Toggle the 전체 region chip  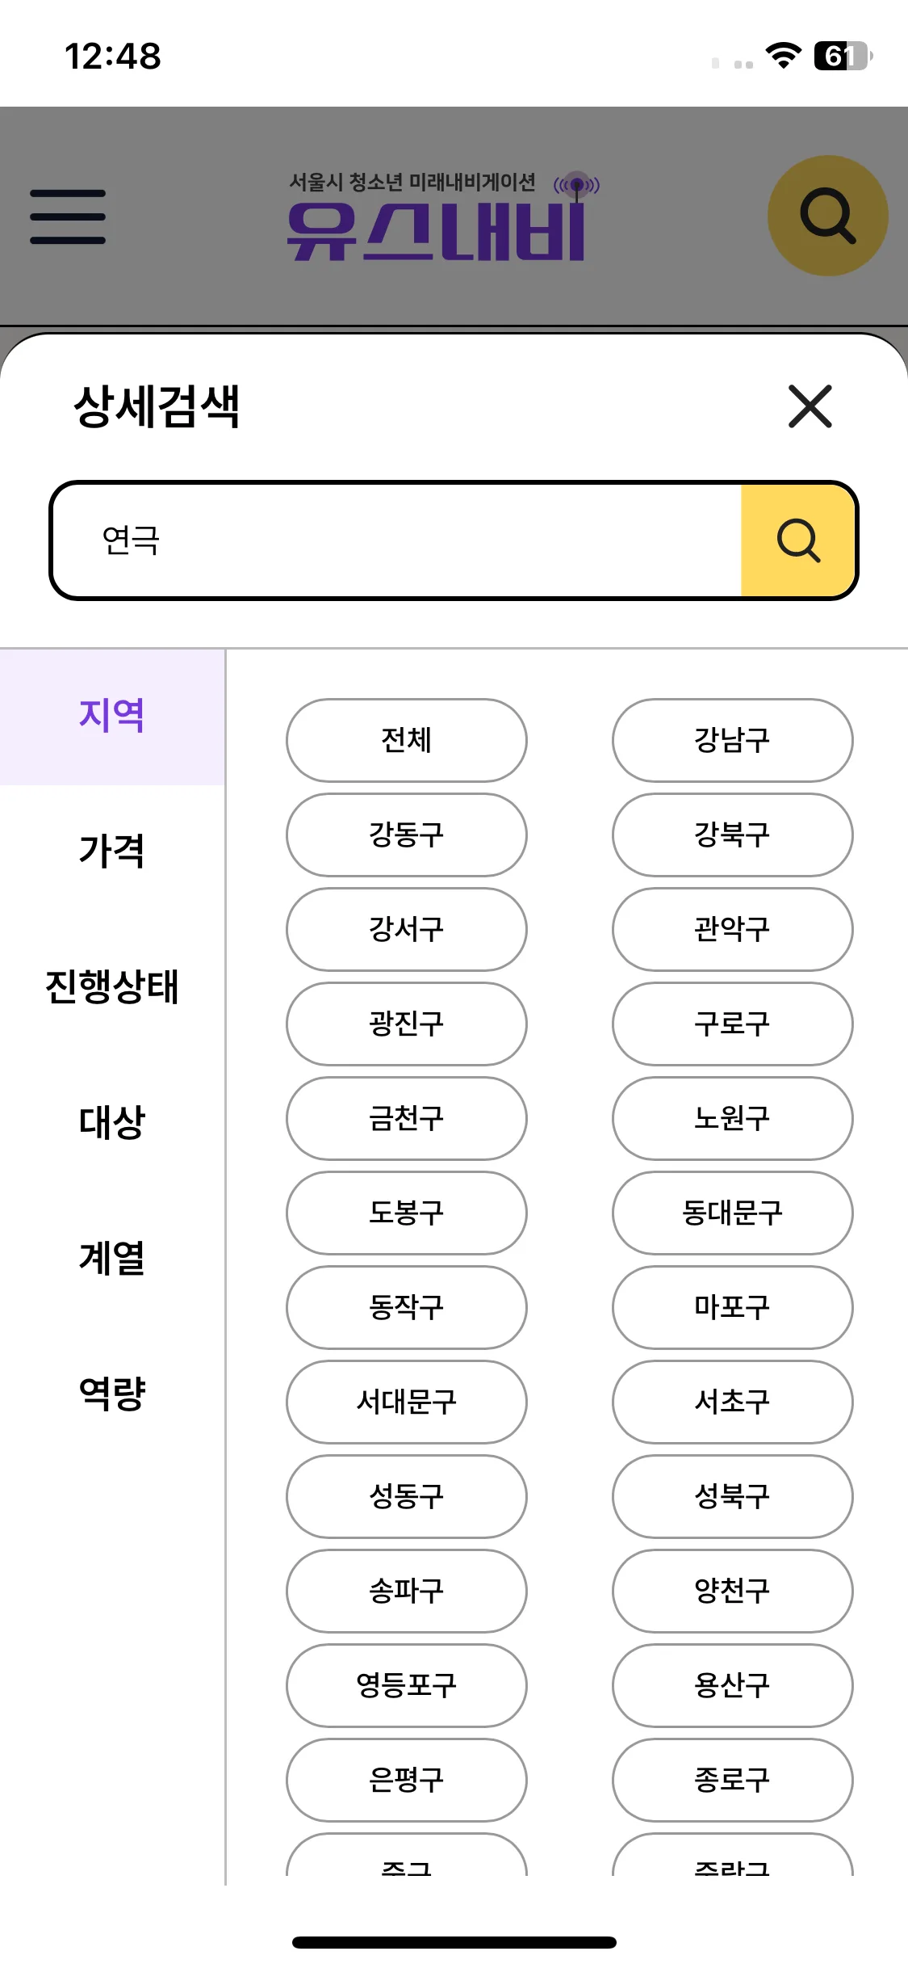click(407, 740)
